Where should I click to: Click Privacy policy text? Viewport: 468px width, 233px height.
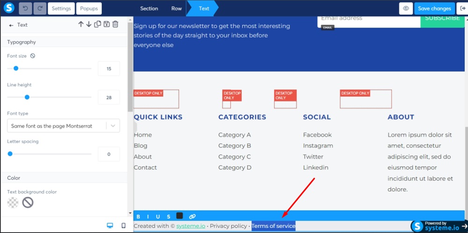[228, 226]
